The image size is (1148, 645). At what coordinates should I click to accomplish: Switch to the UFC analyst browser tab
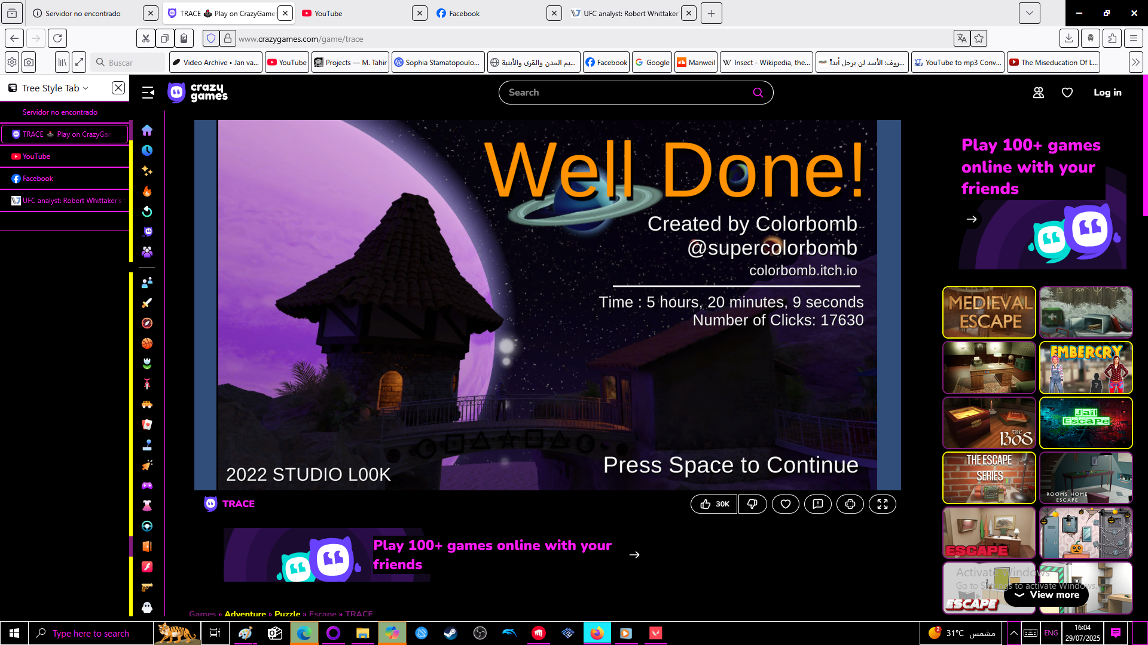(x=625, y=13)
